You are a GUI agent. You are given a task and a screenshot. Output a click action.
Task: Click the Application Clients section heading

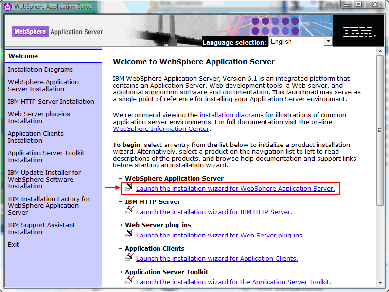(155, 249)
